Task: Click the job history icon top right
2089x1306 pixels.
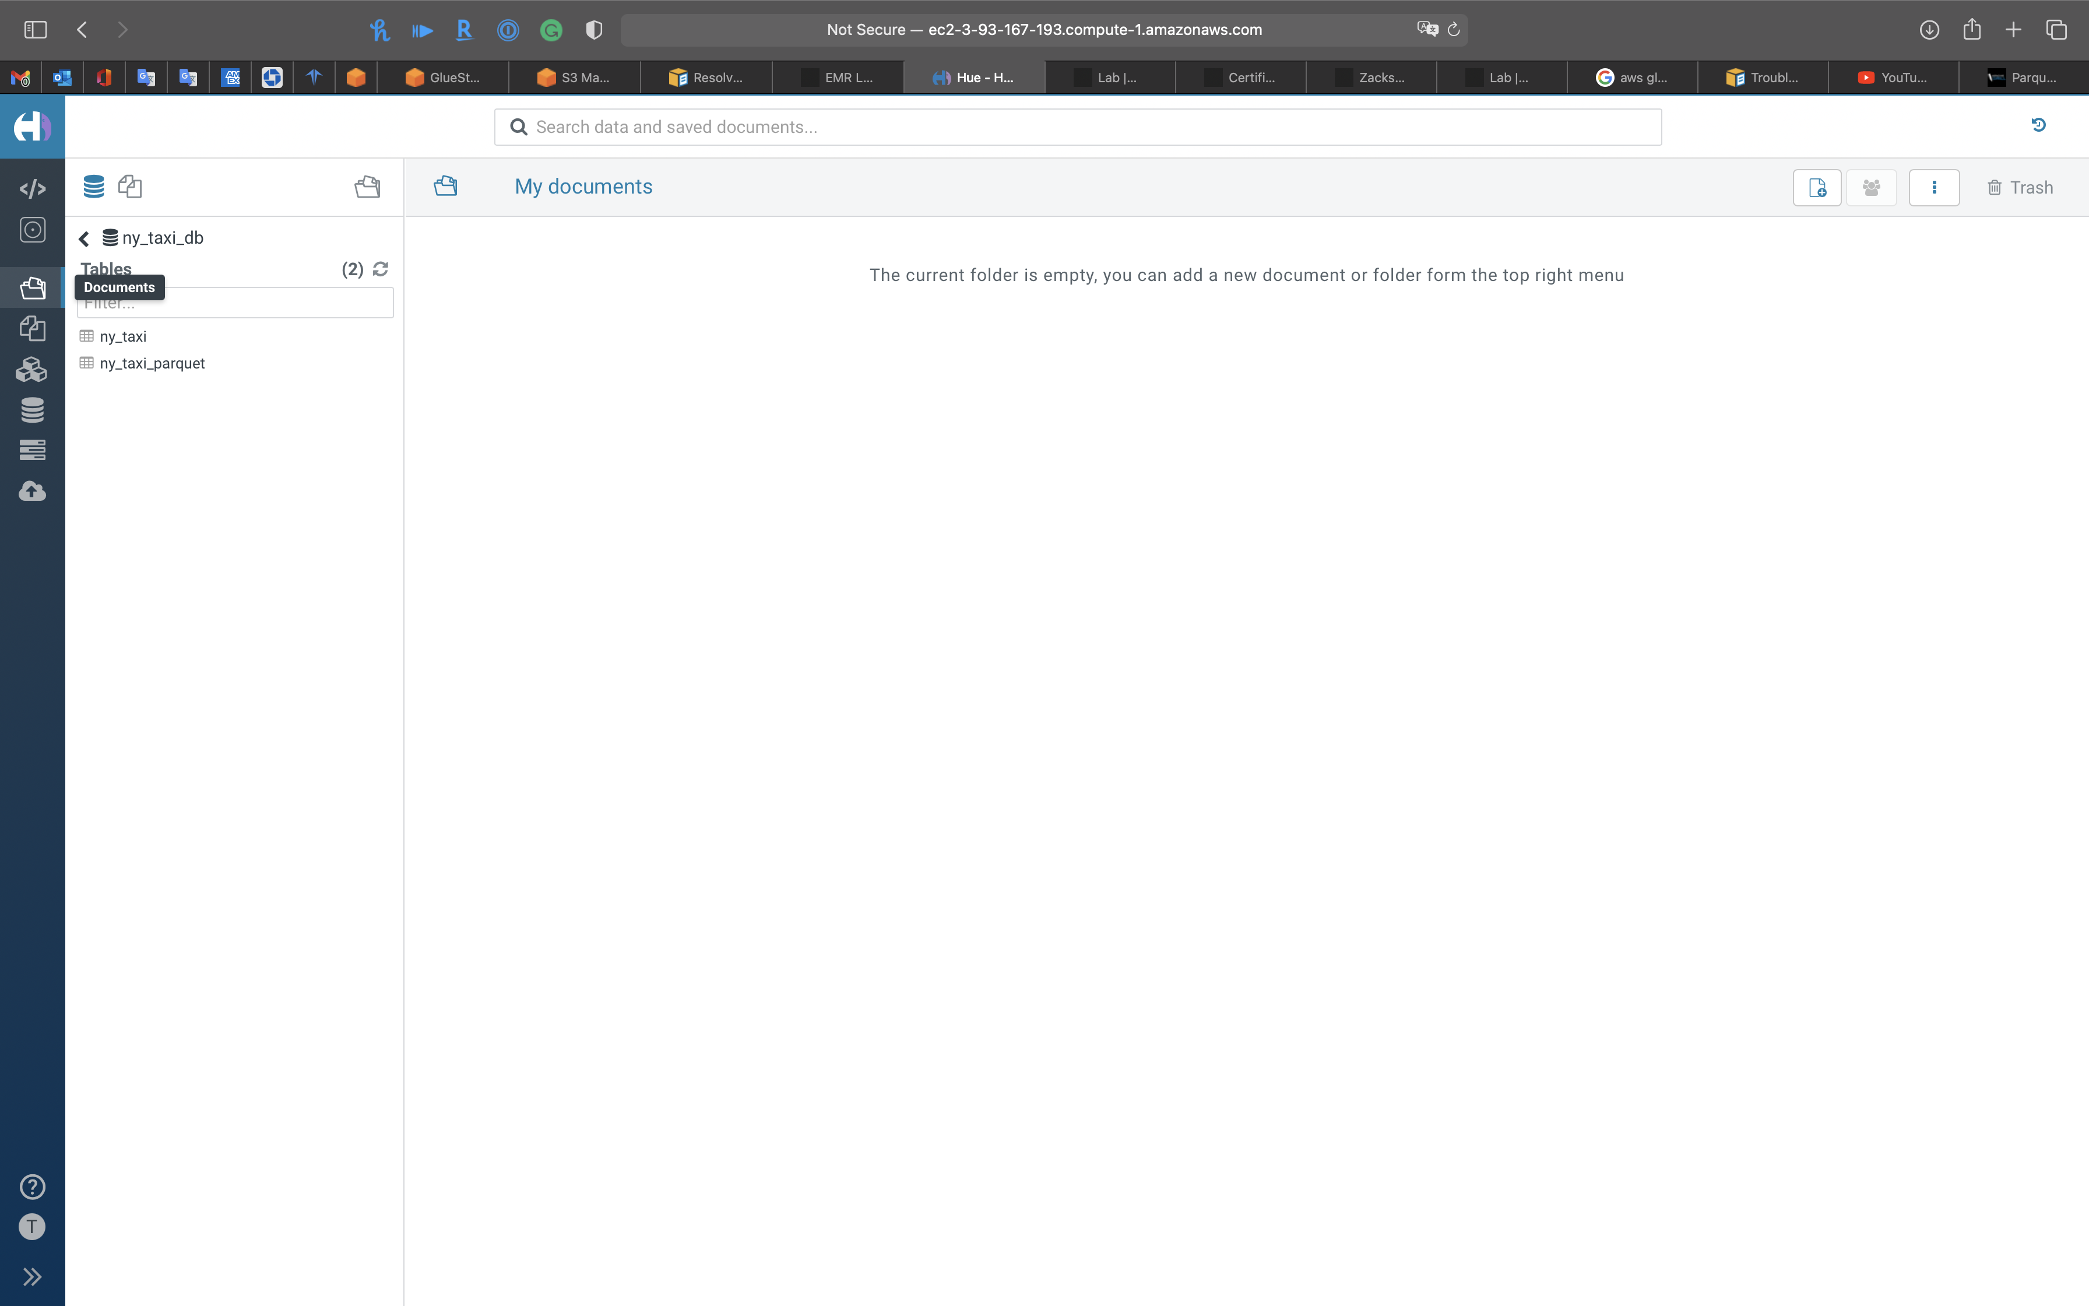Action: pos(2038,125)
